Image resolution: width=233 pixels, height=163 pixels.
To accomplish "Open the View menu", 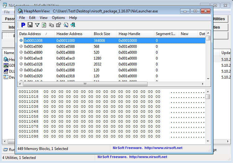I will click(x=43, y=18).
